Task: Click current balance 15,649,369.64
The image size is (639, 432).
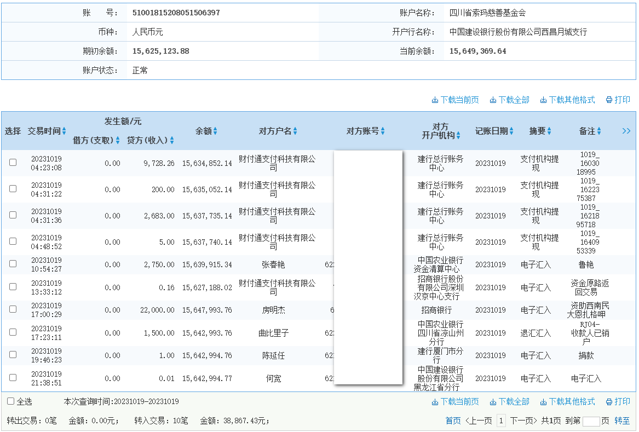Action: pos(477,51)
